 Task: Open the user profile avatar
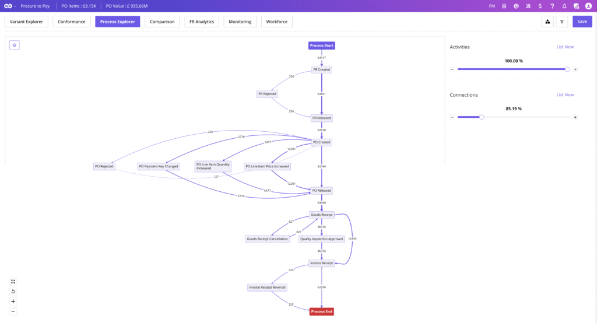pyautogui.click(x=588, y=6)
